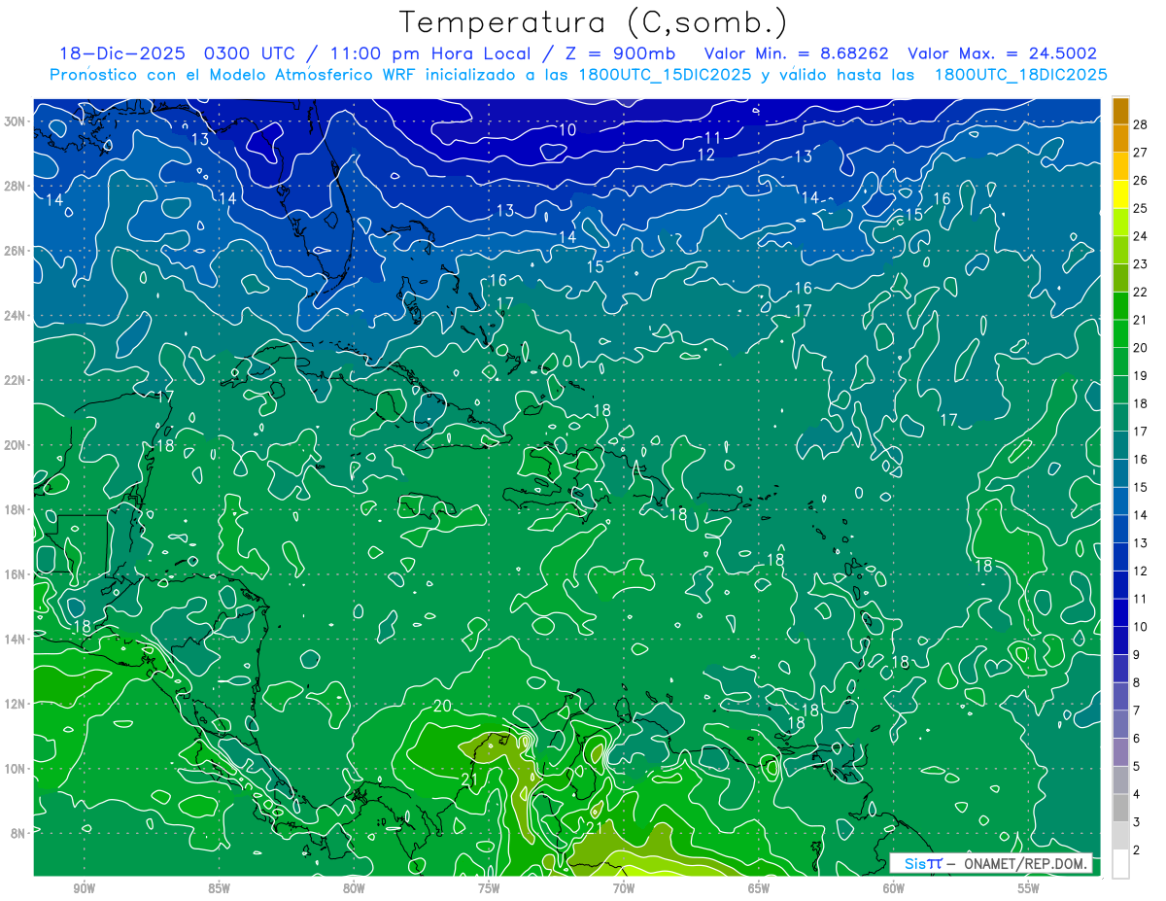
Task: Click the latitude axis label '22N'
Action: (15, 380)
